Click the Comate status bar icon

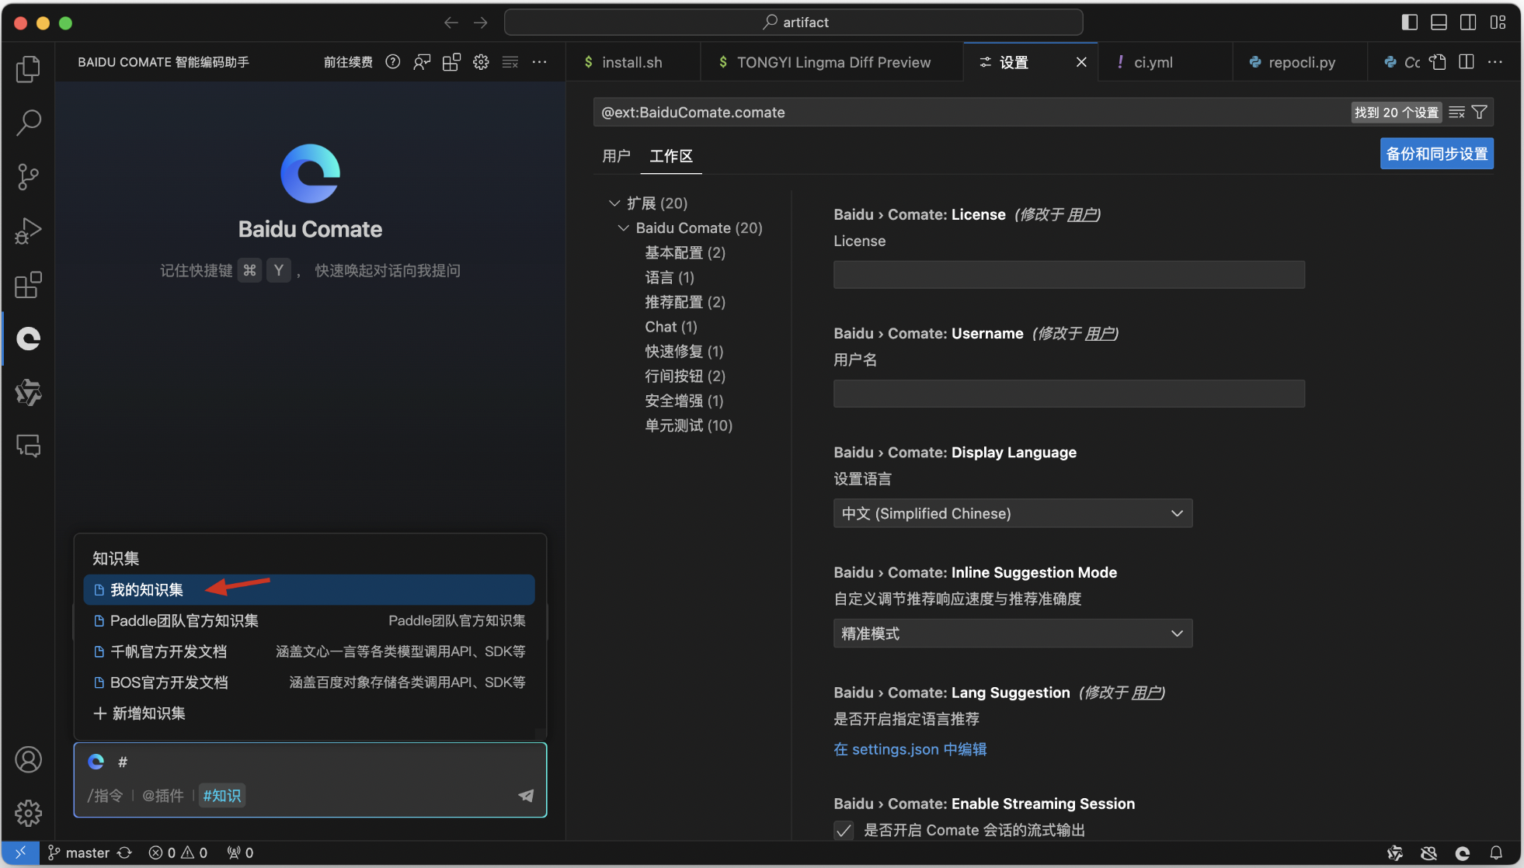pos(1462,852)
